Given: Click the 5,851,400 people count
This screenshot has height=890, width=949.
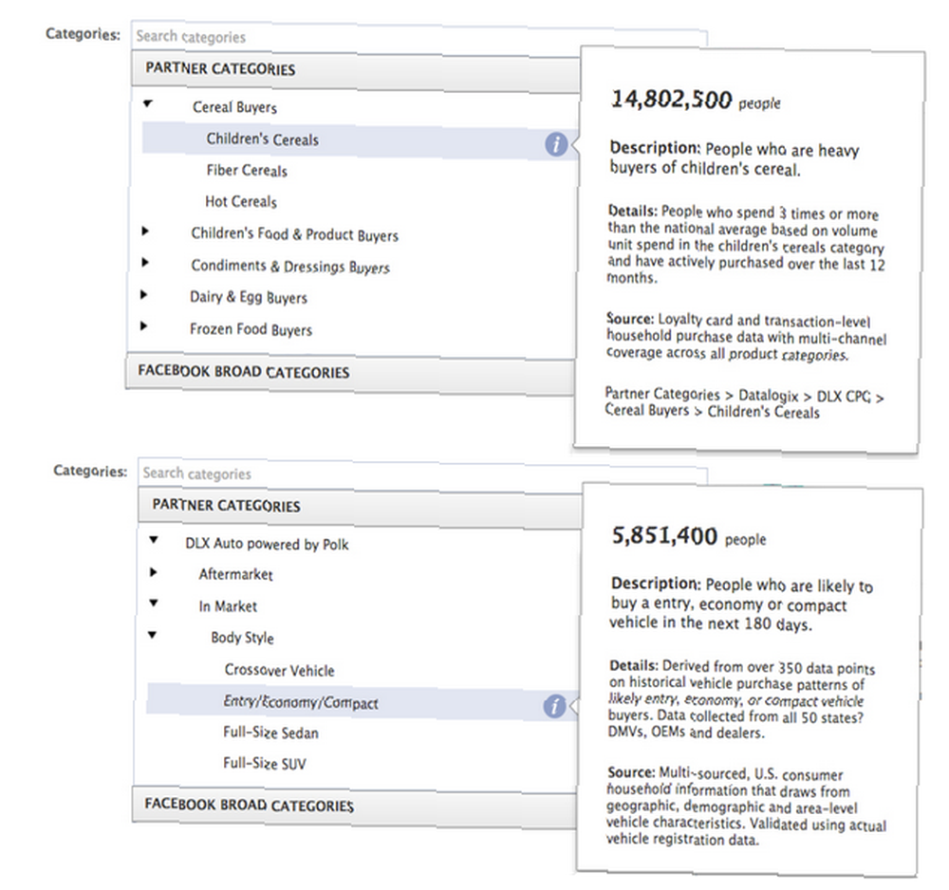Looking at the screenshot, I should (x=689, y=537).
